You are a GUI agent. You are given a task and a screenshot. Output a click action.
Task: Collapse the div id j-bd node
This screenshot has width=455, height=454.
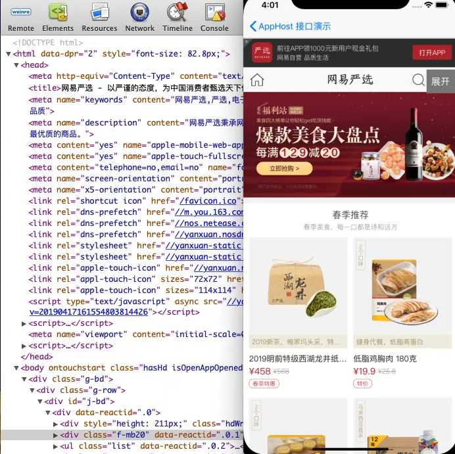pos(40,401)
